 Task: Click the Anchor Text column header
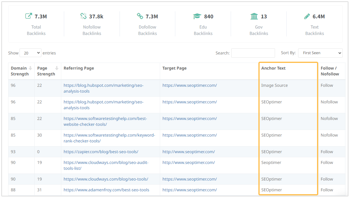coord(273,68)
